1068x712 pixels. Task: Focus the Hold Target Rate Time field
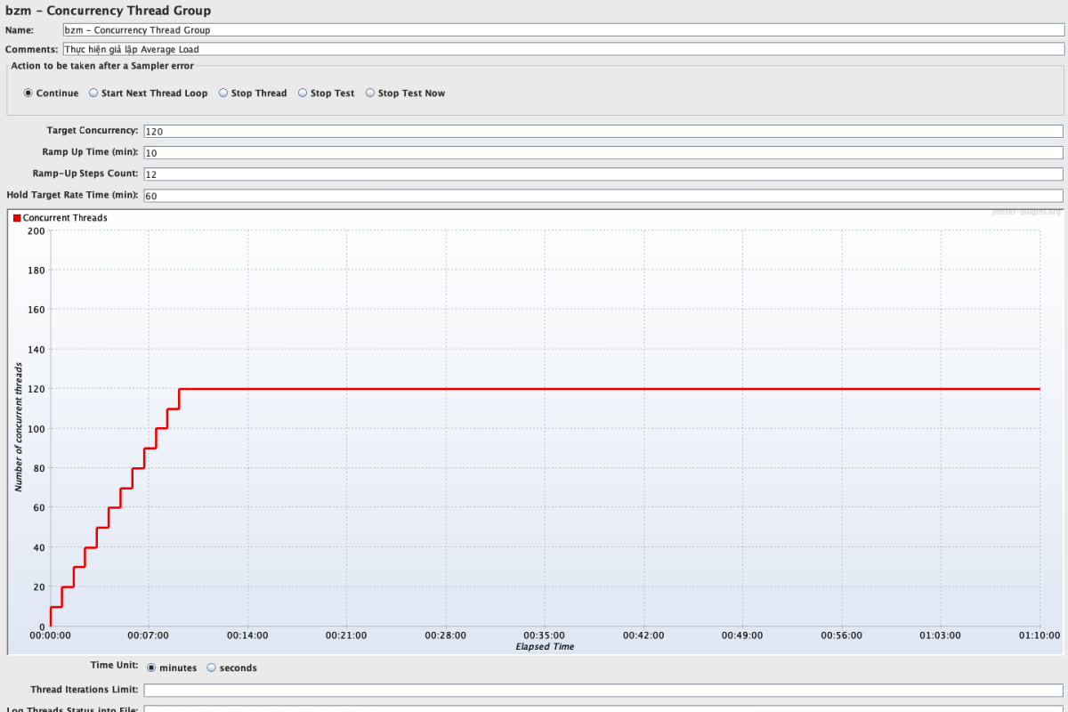[603, 196]
